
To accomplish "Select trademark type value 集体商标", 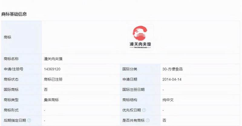I will pyautogui.click(x=51, y=100).
